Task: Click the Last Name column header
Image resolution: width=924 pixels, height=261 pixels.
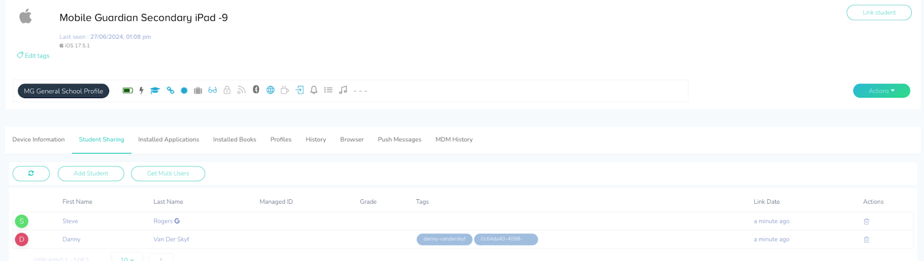Action: [168, 202]
